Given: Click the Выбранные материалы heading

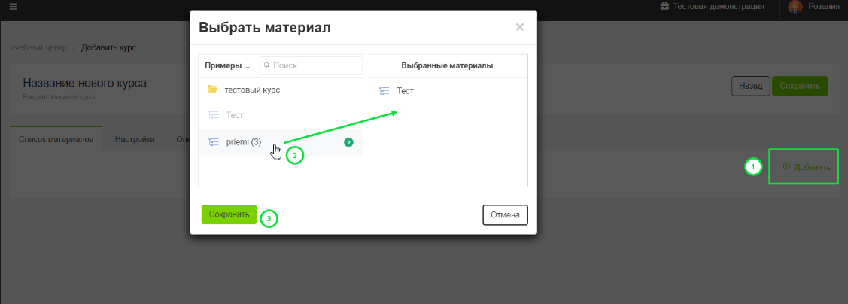Looking at the screenshot, I should (447, 65).
